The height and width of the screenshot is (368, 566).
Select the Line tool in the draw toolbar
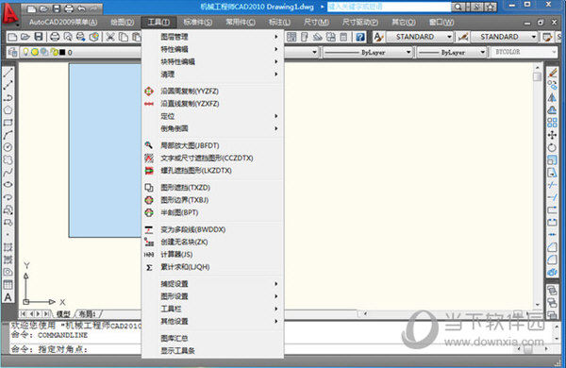(x=8, y=73)
